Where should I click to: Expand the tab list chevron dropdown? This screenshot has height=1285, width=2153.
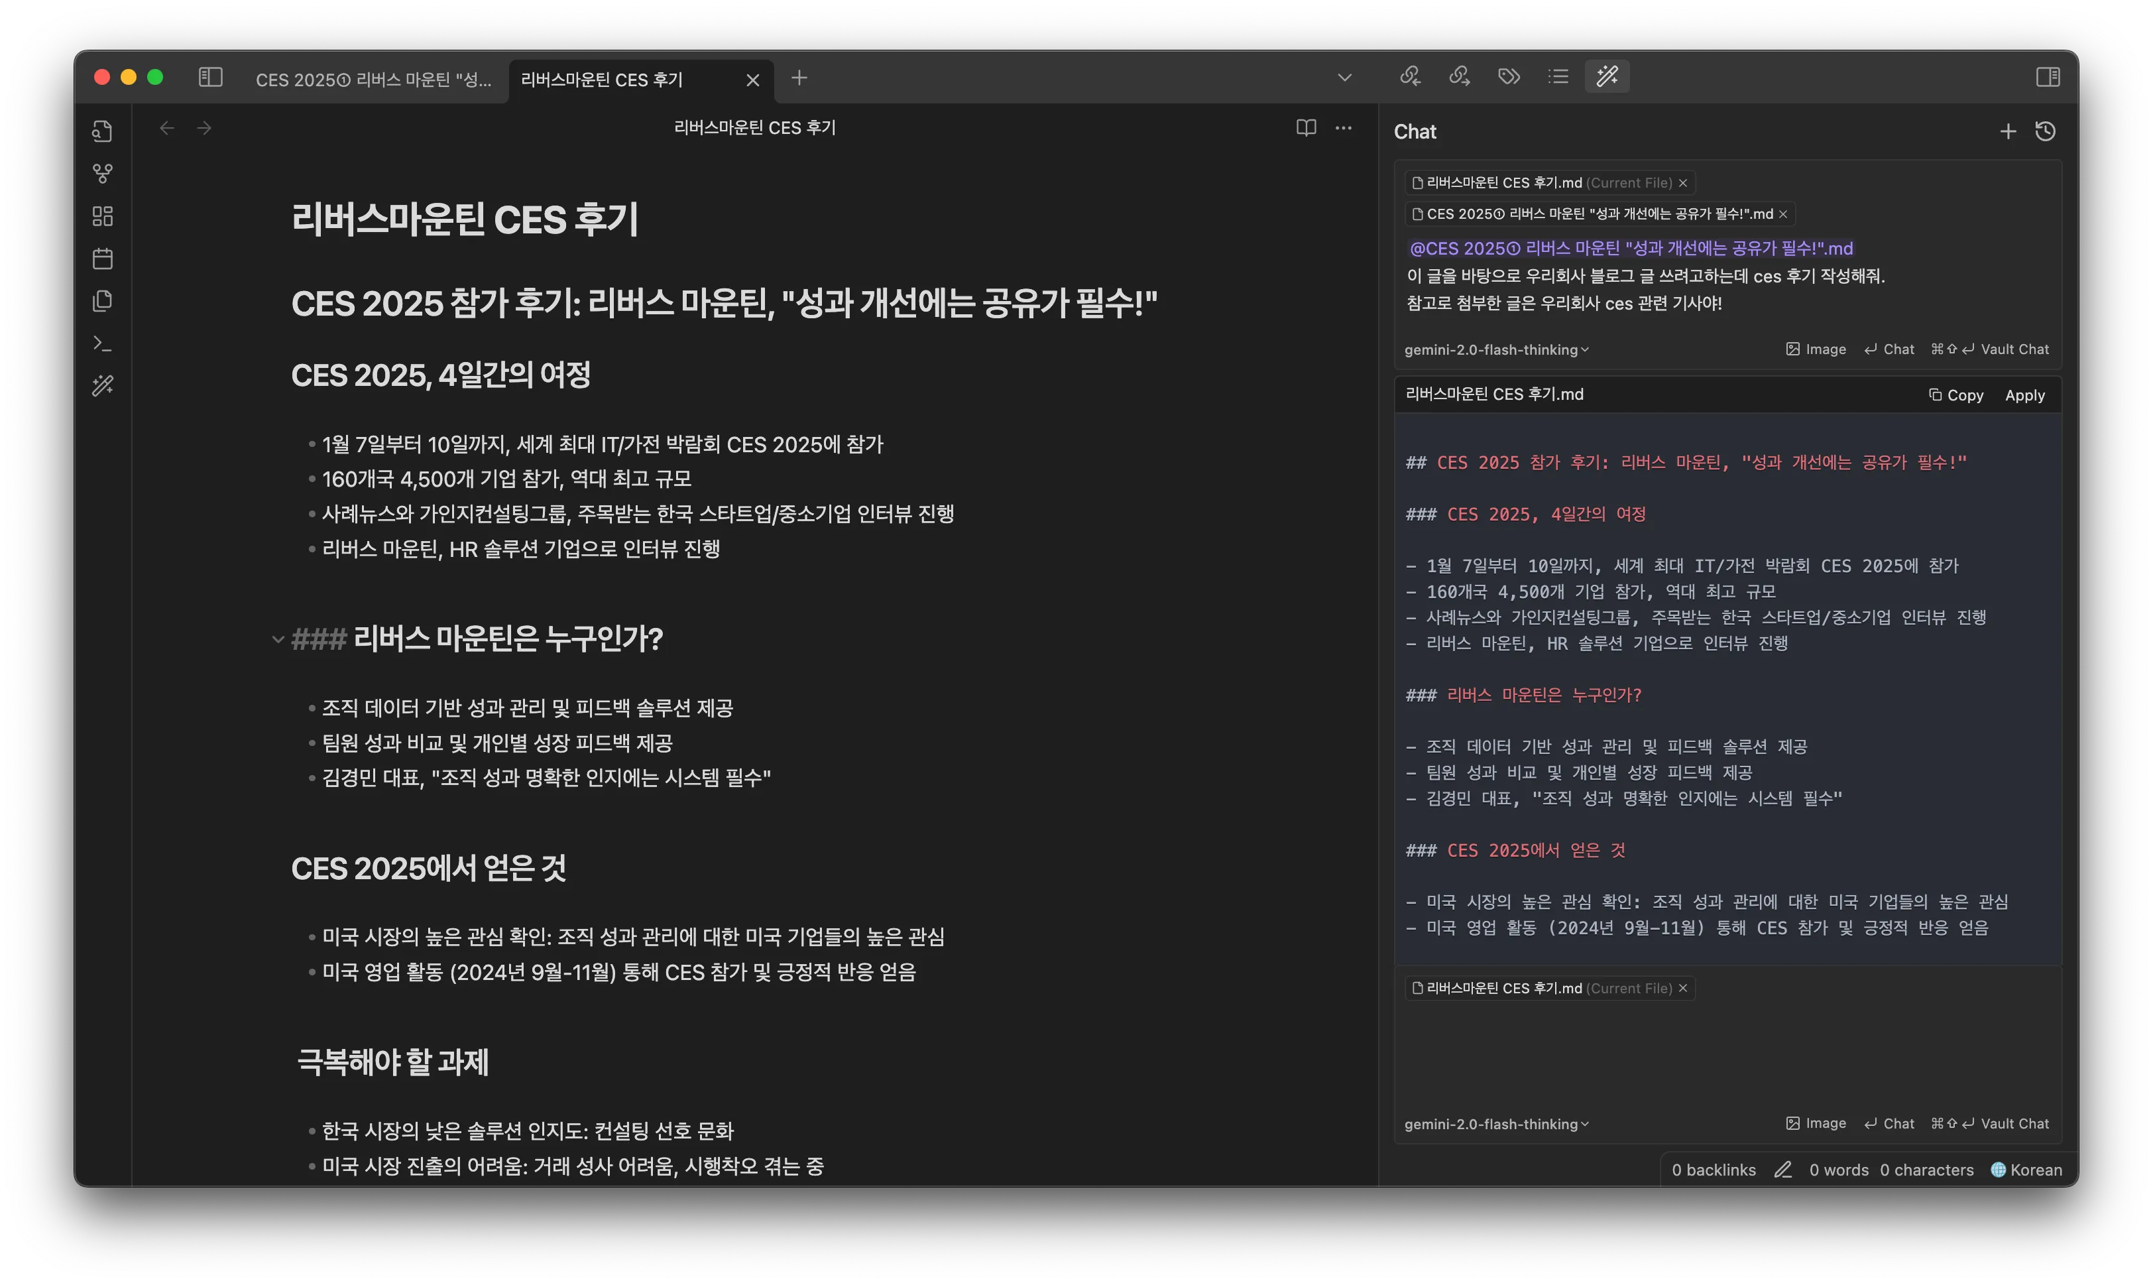1344,78
